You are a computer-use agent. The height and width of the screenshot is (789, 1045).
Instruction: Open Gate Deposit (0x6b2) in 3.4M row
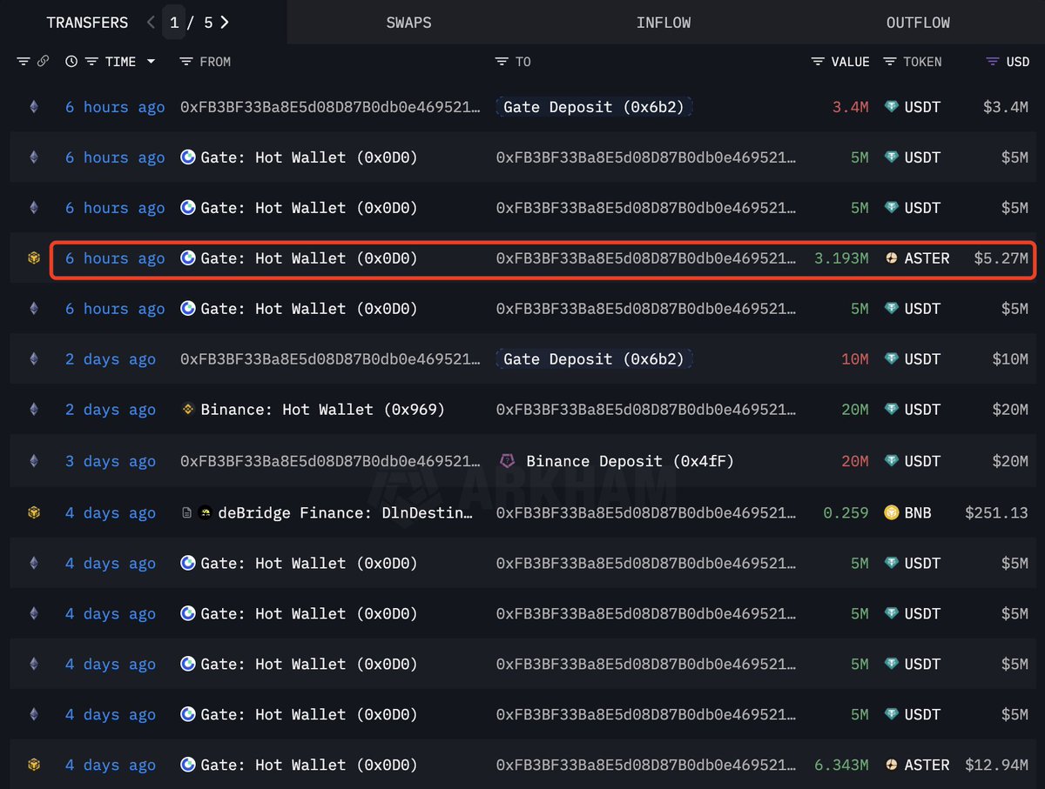[595, 107]
